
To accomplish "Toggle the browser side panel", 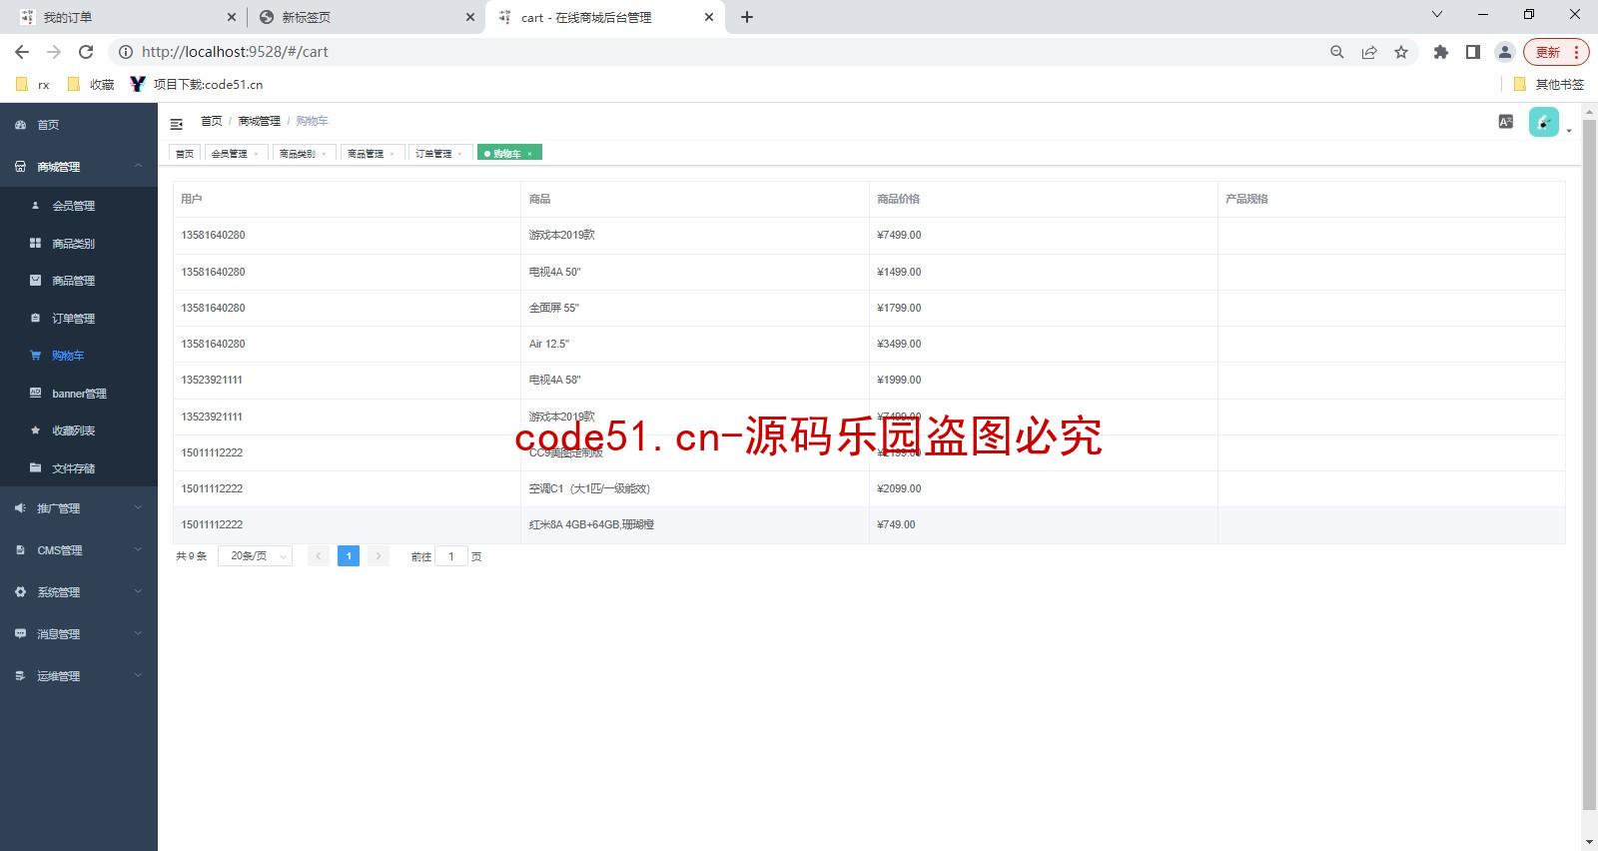I will [1473, 52].
